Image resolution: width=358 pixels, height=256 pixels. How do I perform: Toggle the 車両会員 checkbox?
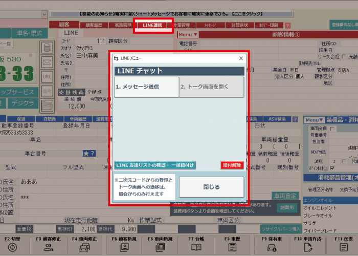[332, 129]
